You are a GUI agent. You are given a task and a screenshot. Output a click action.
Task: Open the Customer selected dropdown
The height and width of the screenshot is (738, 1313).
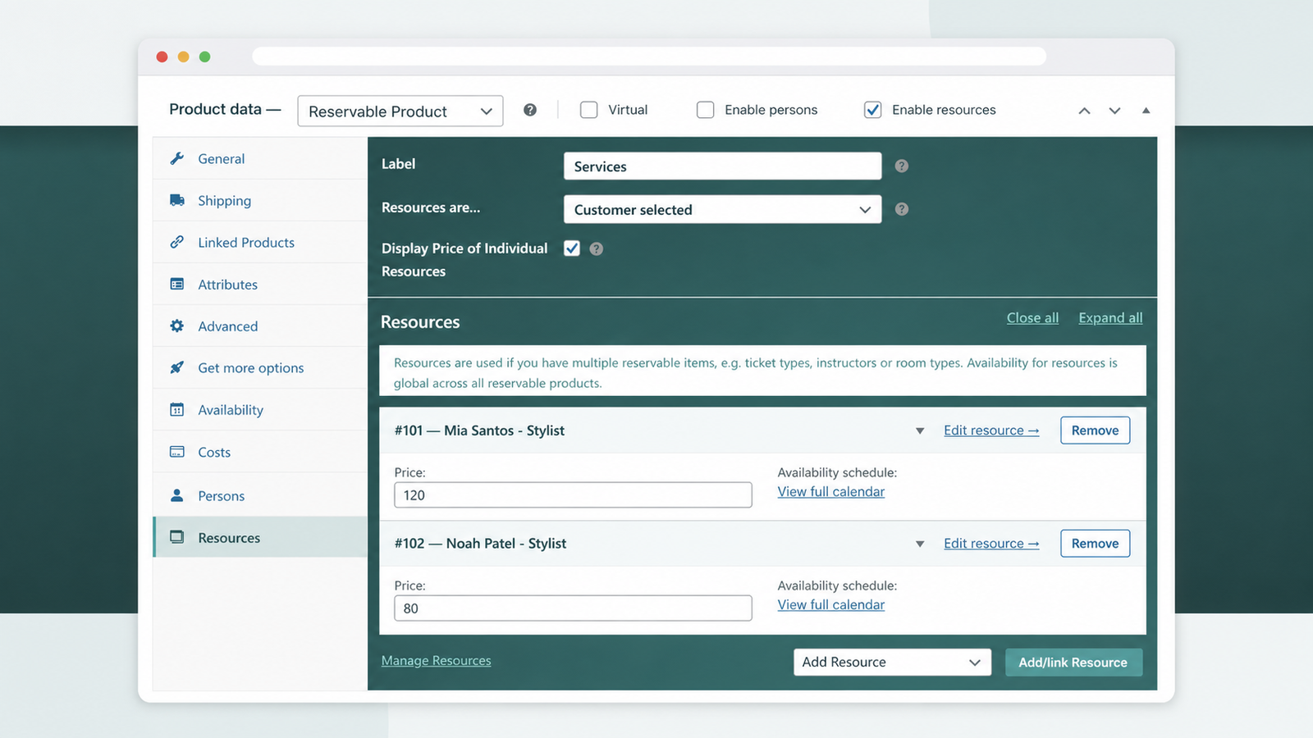click(723, 209)
